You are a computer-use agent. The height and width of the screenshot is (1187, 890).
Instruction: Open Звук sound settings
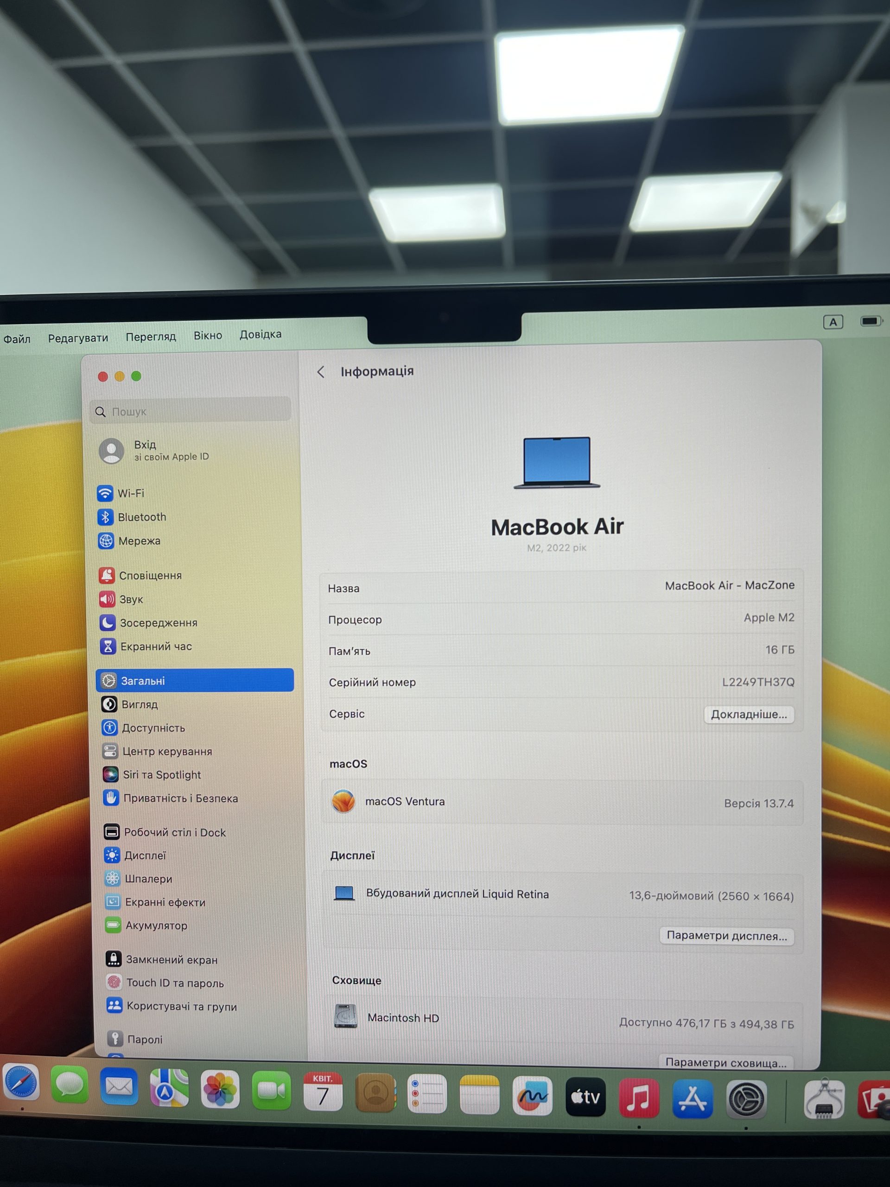(x=121, y=599)
